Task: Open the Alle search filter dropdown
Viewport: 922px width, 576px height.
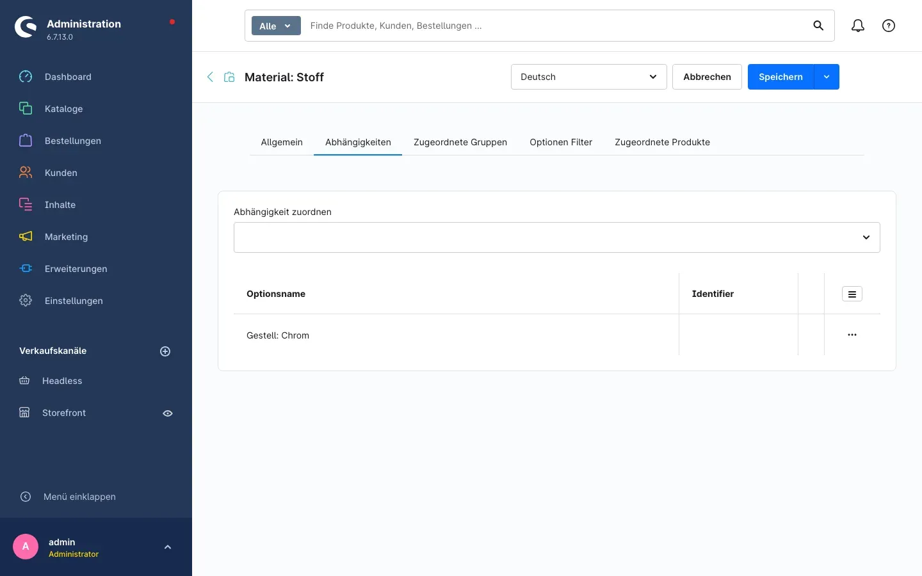Action: [x=276, y=26]
